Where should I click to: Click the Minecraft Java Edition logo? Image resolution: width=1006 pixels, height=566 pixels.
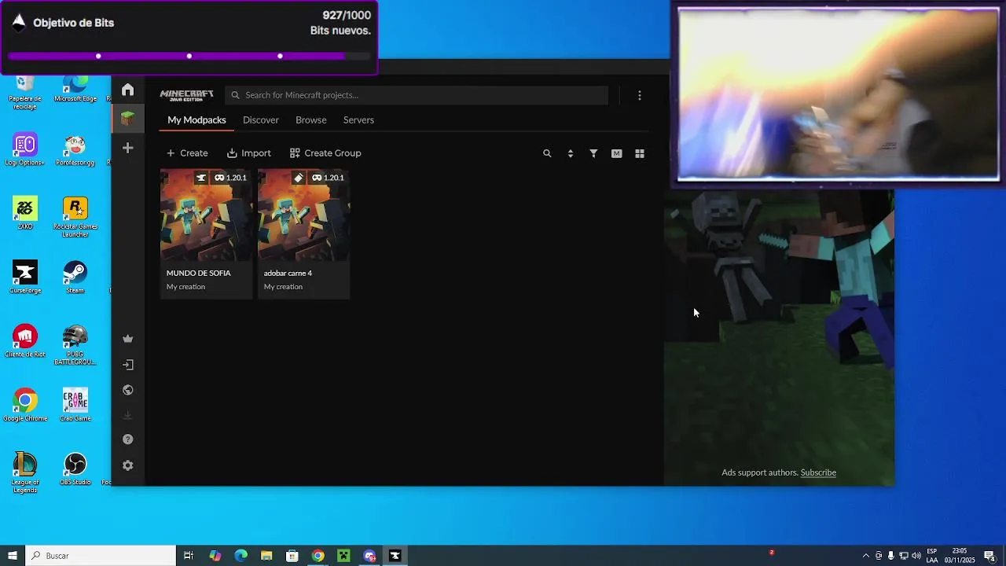point(186,95)
